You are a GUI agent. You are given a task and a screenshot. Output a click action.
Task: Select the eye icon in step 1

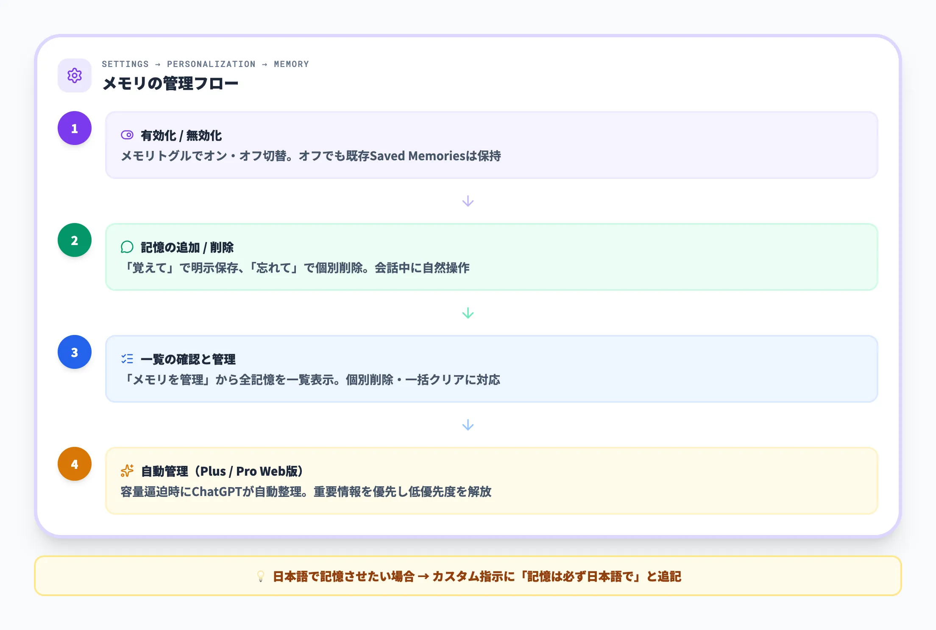[x=127, y=135]
